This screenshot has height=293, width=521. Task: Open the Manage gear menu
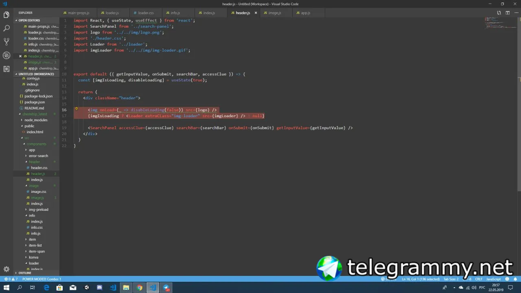click(6, 269)
